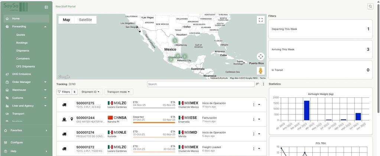Open the Transport mode dropdown
This screenshot has width=380, height=156.
tap(119, 92)
